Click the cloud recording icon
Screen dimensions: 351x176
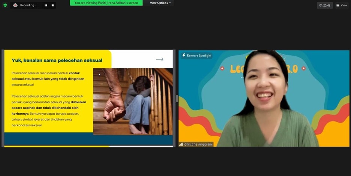click(15, 5)
